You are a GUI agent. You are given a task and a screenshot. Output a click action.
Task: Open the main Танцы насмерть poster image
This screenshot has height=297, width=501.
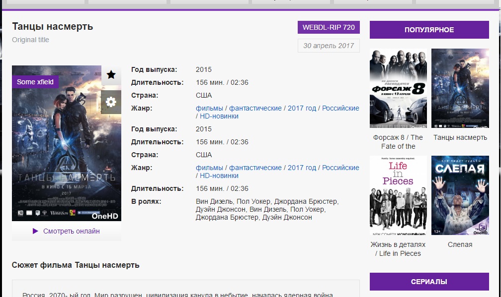pos(67,143)
